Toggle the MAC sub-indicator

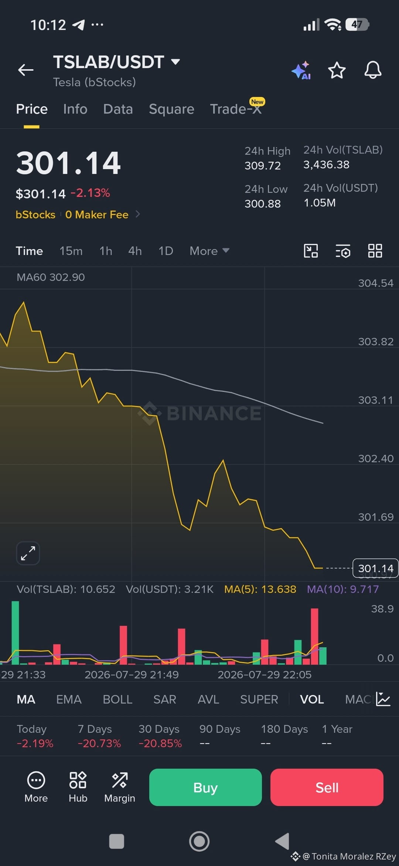click(358, 699)
